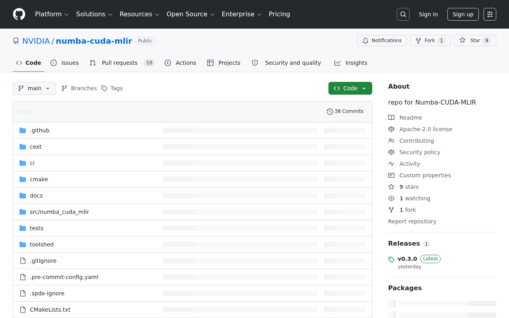Click the .spdx-ignore file icon
The image size is (509, 318).
pyautogui.click(x=23, y=293)
